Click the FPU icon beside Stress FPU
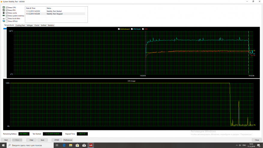Image resolution: width=263 pixels, height=148 pixels. 4,10
